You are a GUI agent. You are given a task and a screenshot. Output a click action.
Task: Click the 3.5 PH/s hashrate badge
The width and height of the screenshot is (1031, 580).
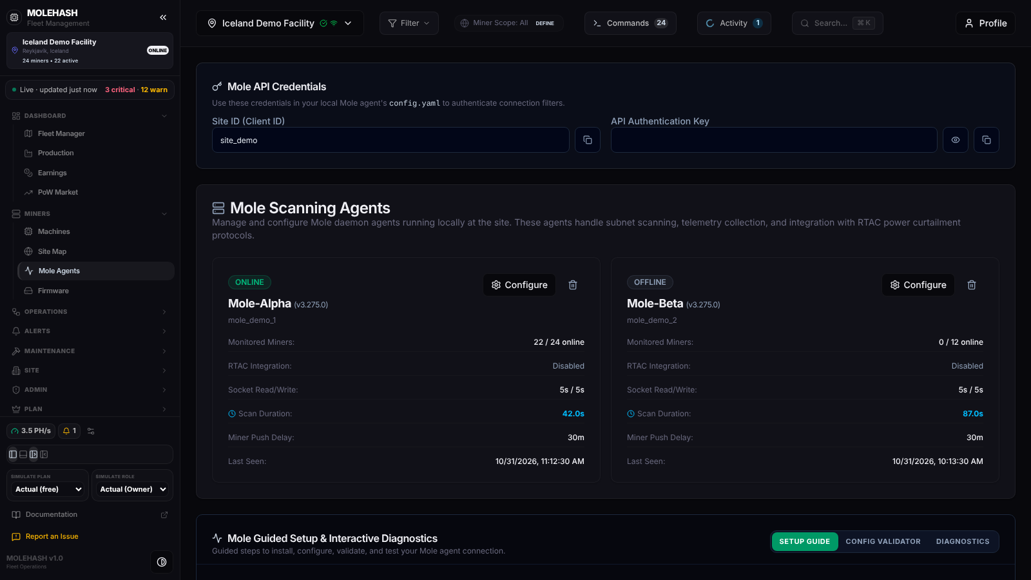(x=31, y=431)
